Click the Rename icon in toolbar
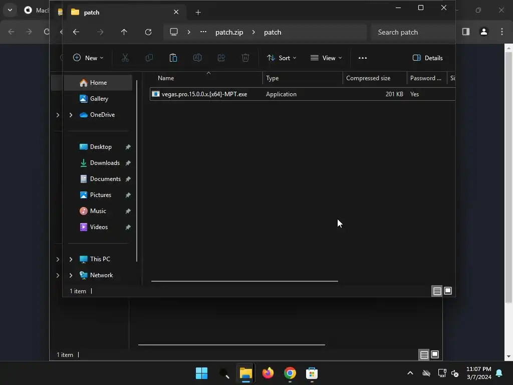 (197, 58)
